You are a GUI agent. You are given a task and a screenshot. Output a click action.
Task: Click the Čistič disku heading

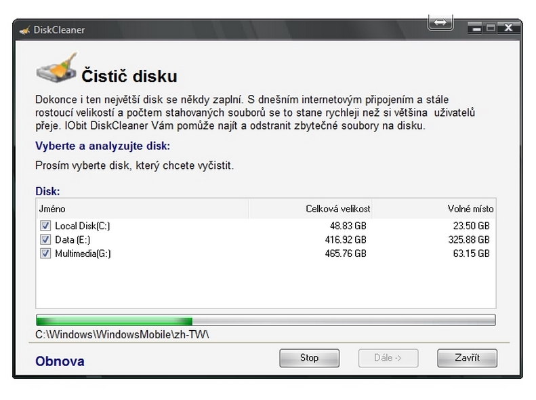(x=129, y=76)
